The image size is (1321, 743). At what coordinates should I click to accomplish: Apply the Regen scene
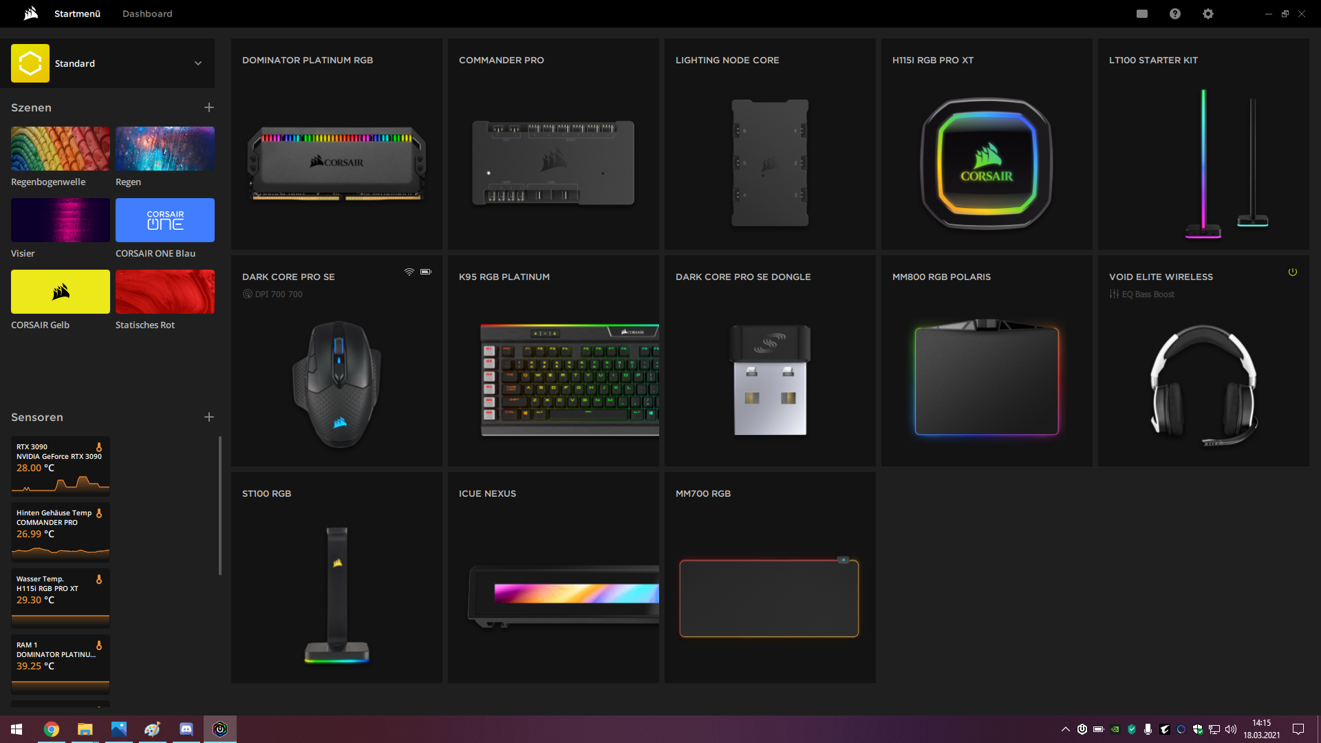click(x=165, y=149)
